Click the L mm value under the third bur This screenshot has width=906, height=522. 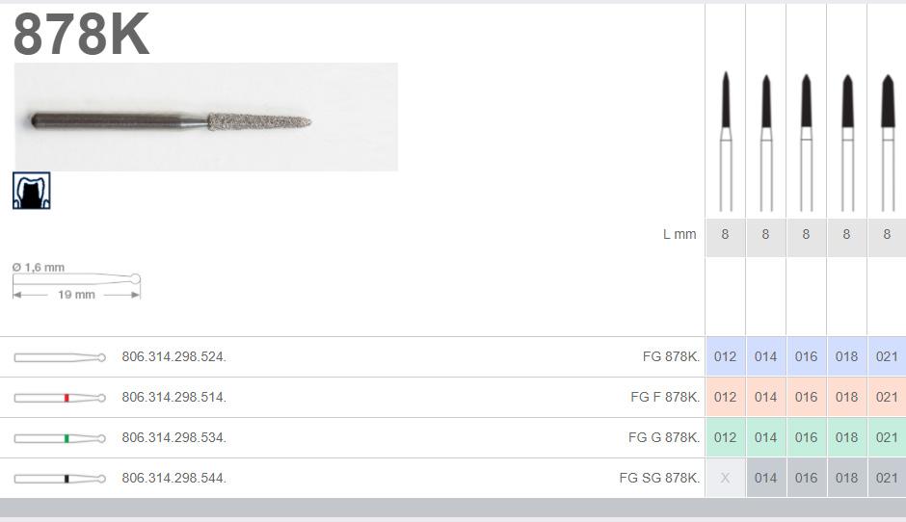(806, 234)
